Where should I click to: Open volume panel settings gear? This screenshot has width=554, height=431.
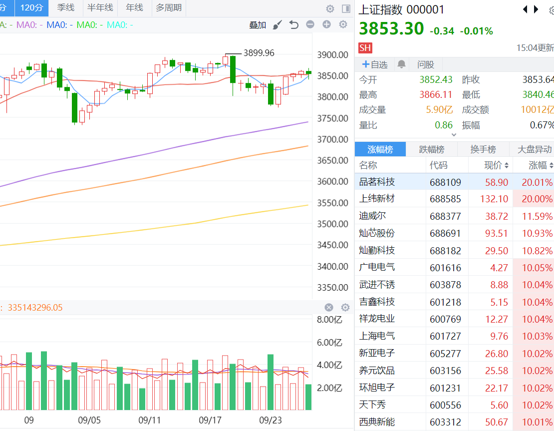click(x=345, y=308)
